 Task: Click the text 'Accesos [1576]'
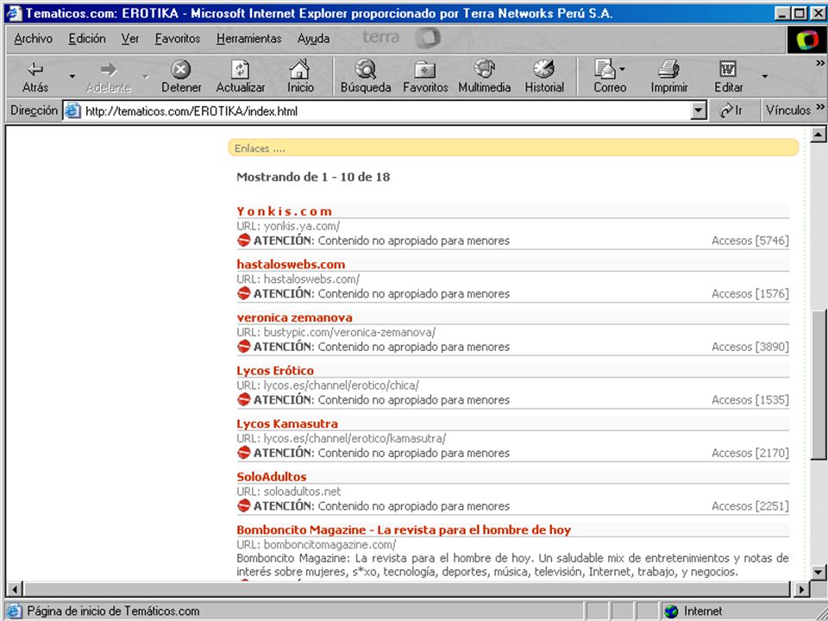[750, 293]
